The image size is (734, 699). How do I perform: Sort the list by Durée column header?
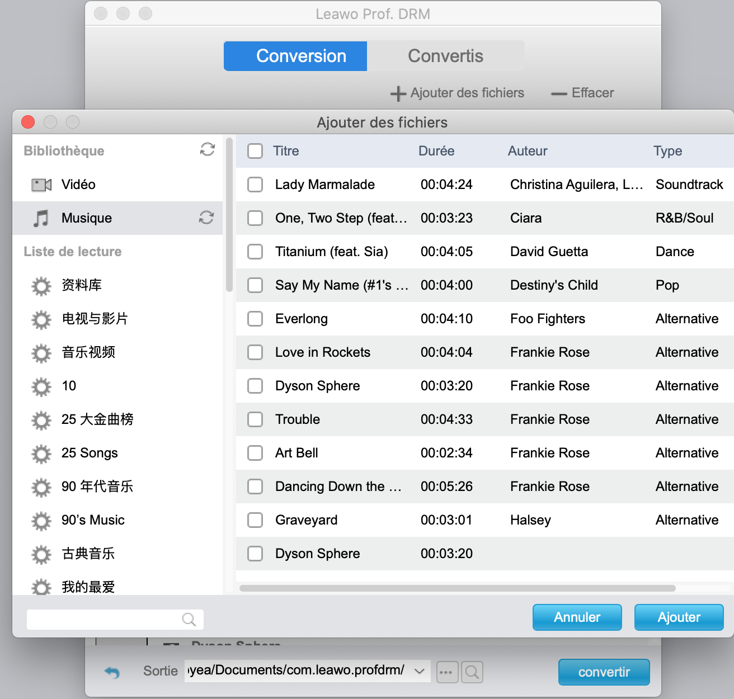click(x=436, y=151)
